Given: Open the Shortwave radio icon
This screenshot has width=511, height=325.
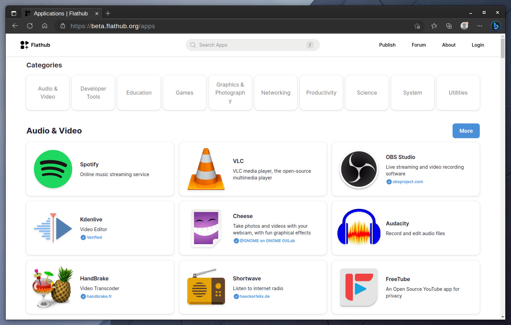Looking at the screenshot, I should 206,287.
